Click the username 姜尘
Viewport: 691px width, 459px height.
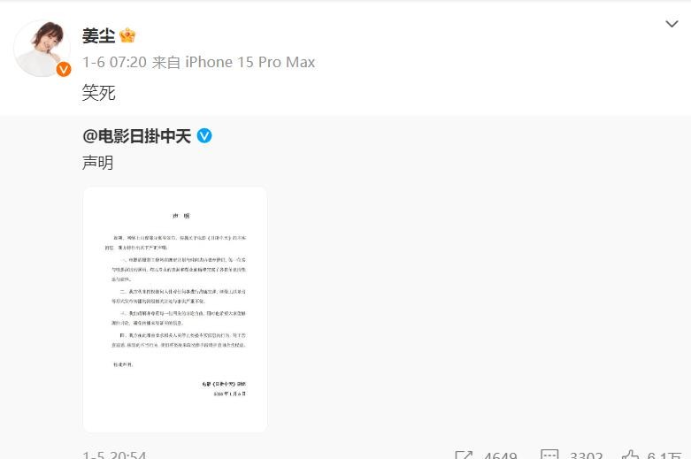(99, 35)
